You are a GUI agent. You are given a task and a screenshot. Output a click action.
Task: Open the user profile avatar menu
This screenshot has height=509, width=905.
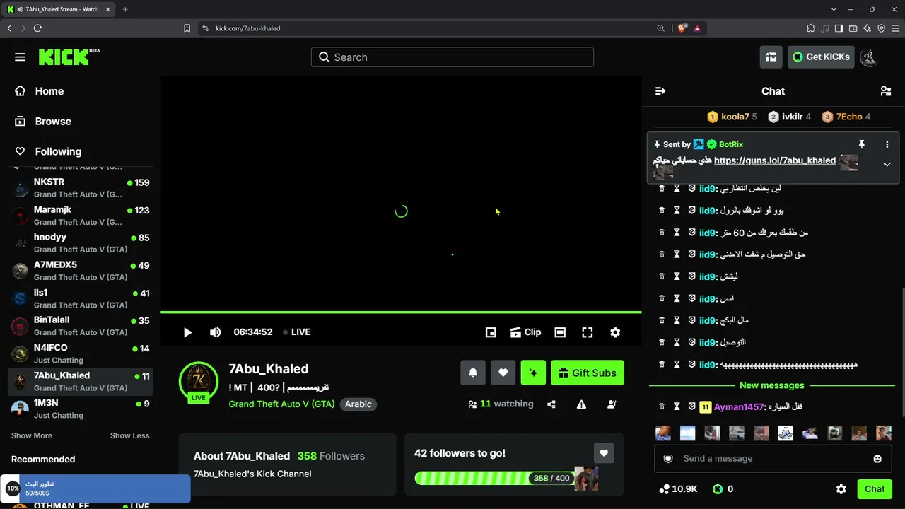[x=870, y=57]
